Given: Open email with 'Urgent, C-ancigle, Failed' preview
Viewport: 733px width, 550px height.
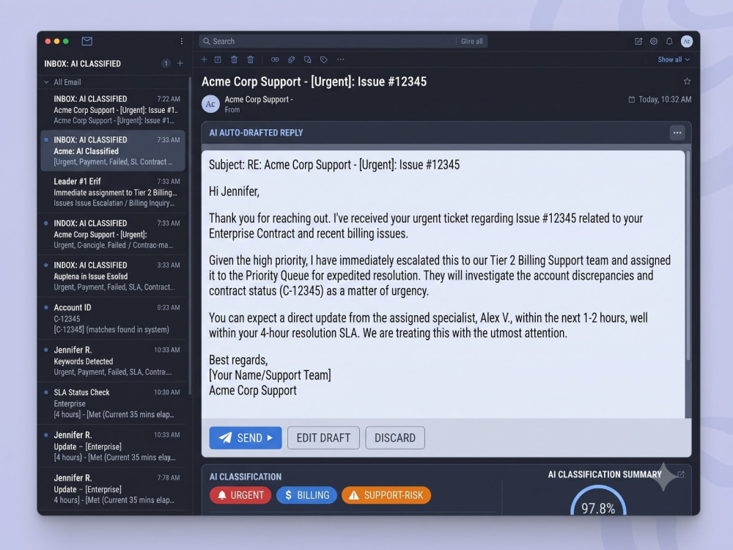Looking at the screenshot, I should (112, 234).
